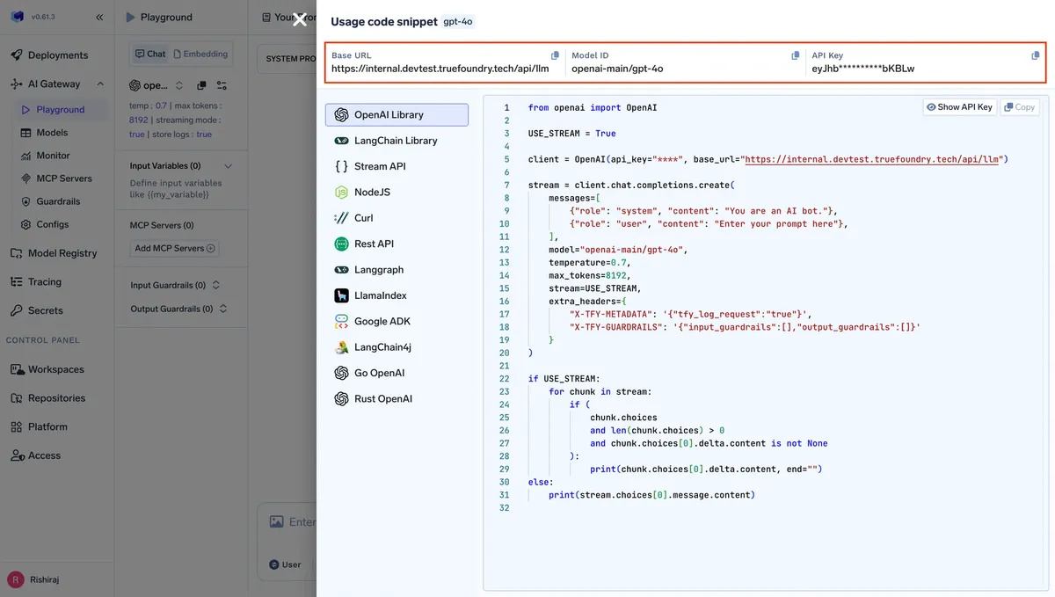The width and height of the screenshot is (1055, 597).
Task: Collapse the left sidebar
Action: click(99, 18)
